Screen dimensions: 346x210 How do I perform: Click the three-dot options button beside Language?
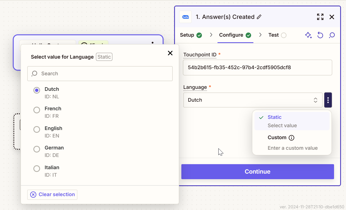click(328, 100)
